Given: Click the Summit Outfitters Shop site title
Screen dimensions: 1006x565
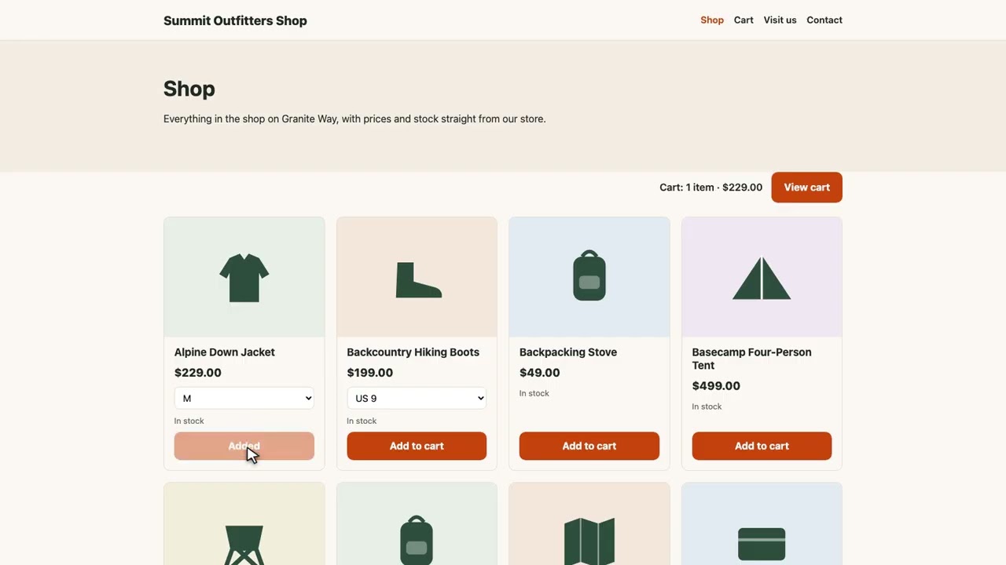Looking at the screenshot, I should click(x=235, y=20).
